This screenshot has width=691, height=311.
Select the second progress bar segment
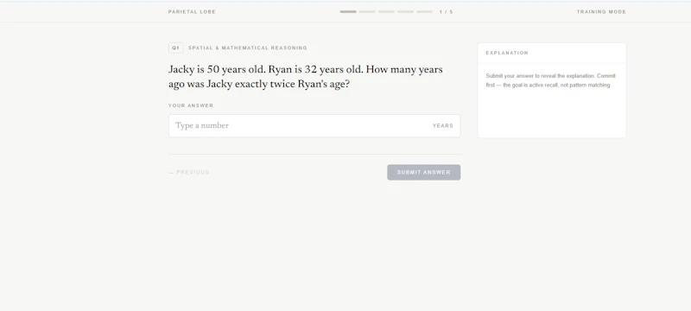click(x=367, y=12)
